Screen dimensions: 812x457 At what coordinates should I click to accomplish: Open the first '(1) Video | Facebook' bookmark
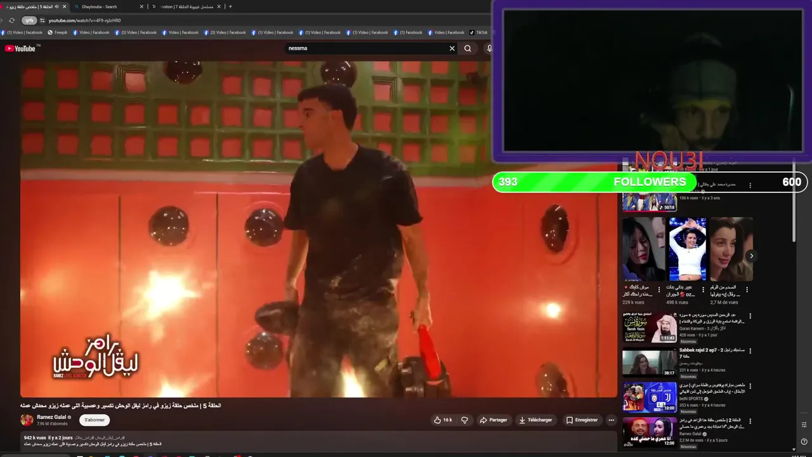tap(22, 32)
